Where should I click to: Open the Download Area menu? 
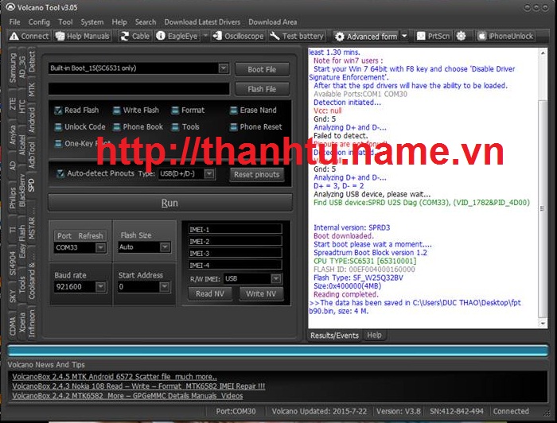[x=272, y=22]
